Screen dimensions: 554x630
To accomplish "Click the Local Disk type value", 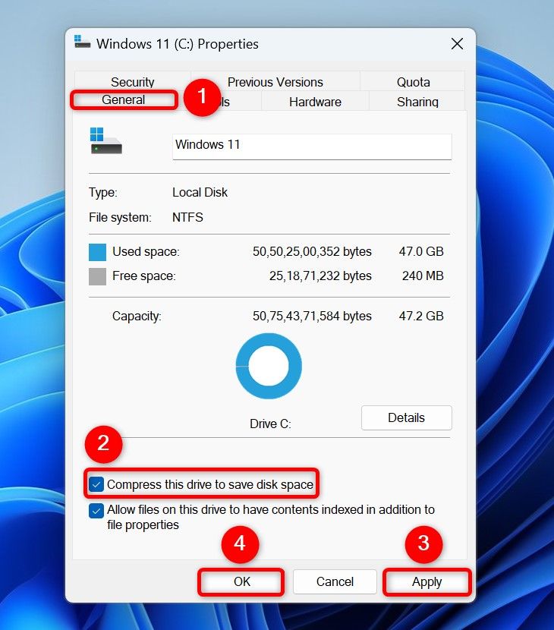I will (200, 193).
